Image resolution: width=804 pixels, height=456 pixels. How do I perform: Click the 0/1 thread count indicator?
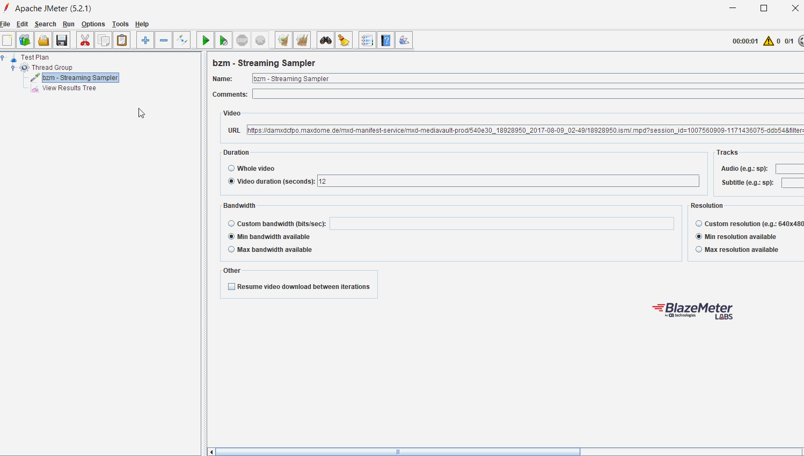coord(789,41)
